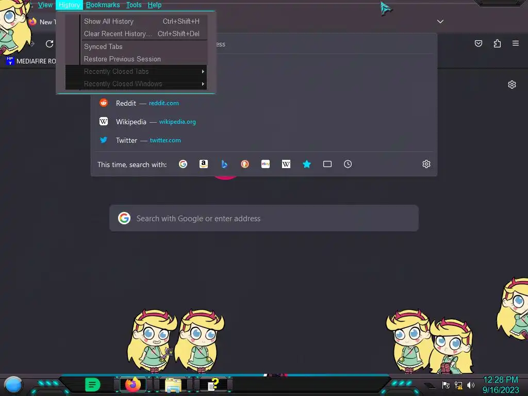Search this time with eBay
This screenshot has width=528, height=396.
click(x=266, y=164)
